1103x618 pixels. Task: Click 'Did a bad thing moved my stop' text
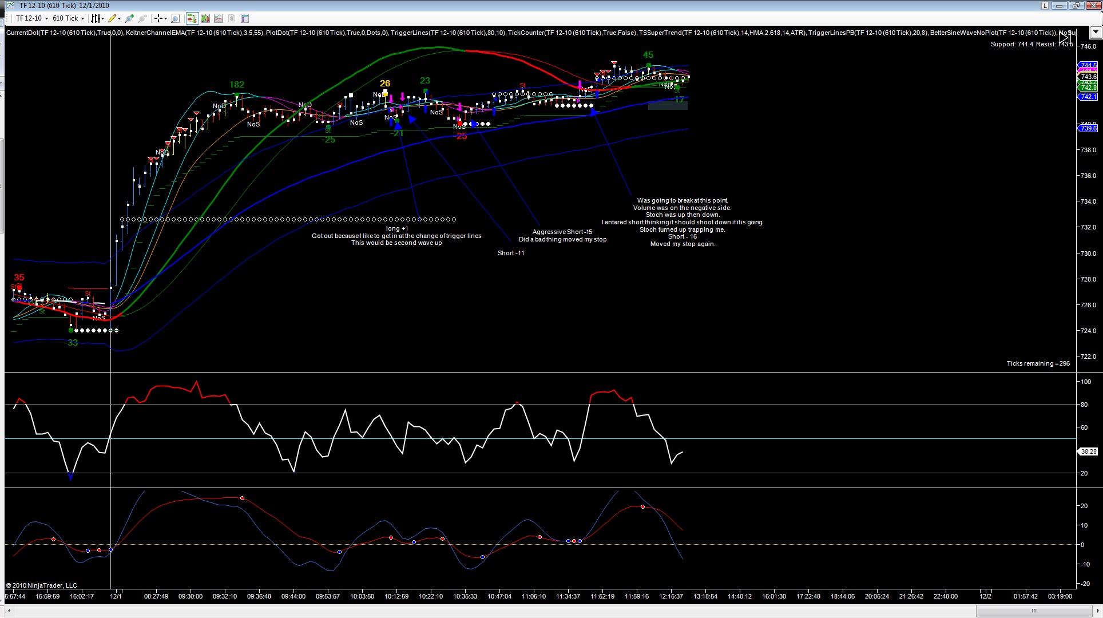click(x=562, y=239)
